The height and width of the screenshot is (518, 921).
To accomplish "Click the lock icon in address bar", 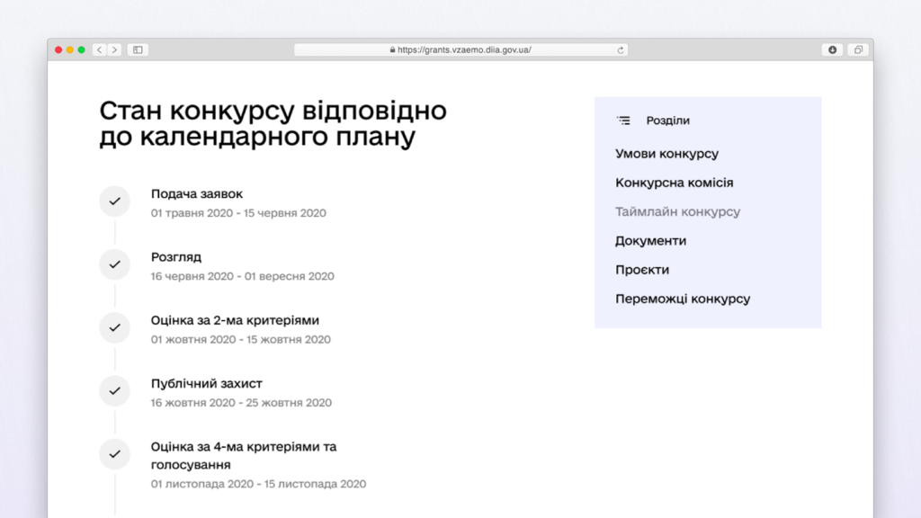I will 392,50.
